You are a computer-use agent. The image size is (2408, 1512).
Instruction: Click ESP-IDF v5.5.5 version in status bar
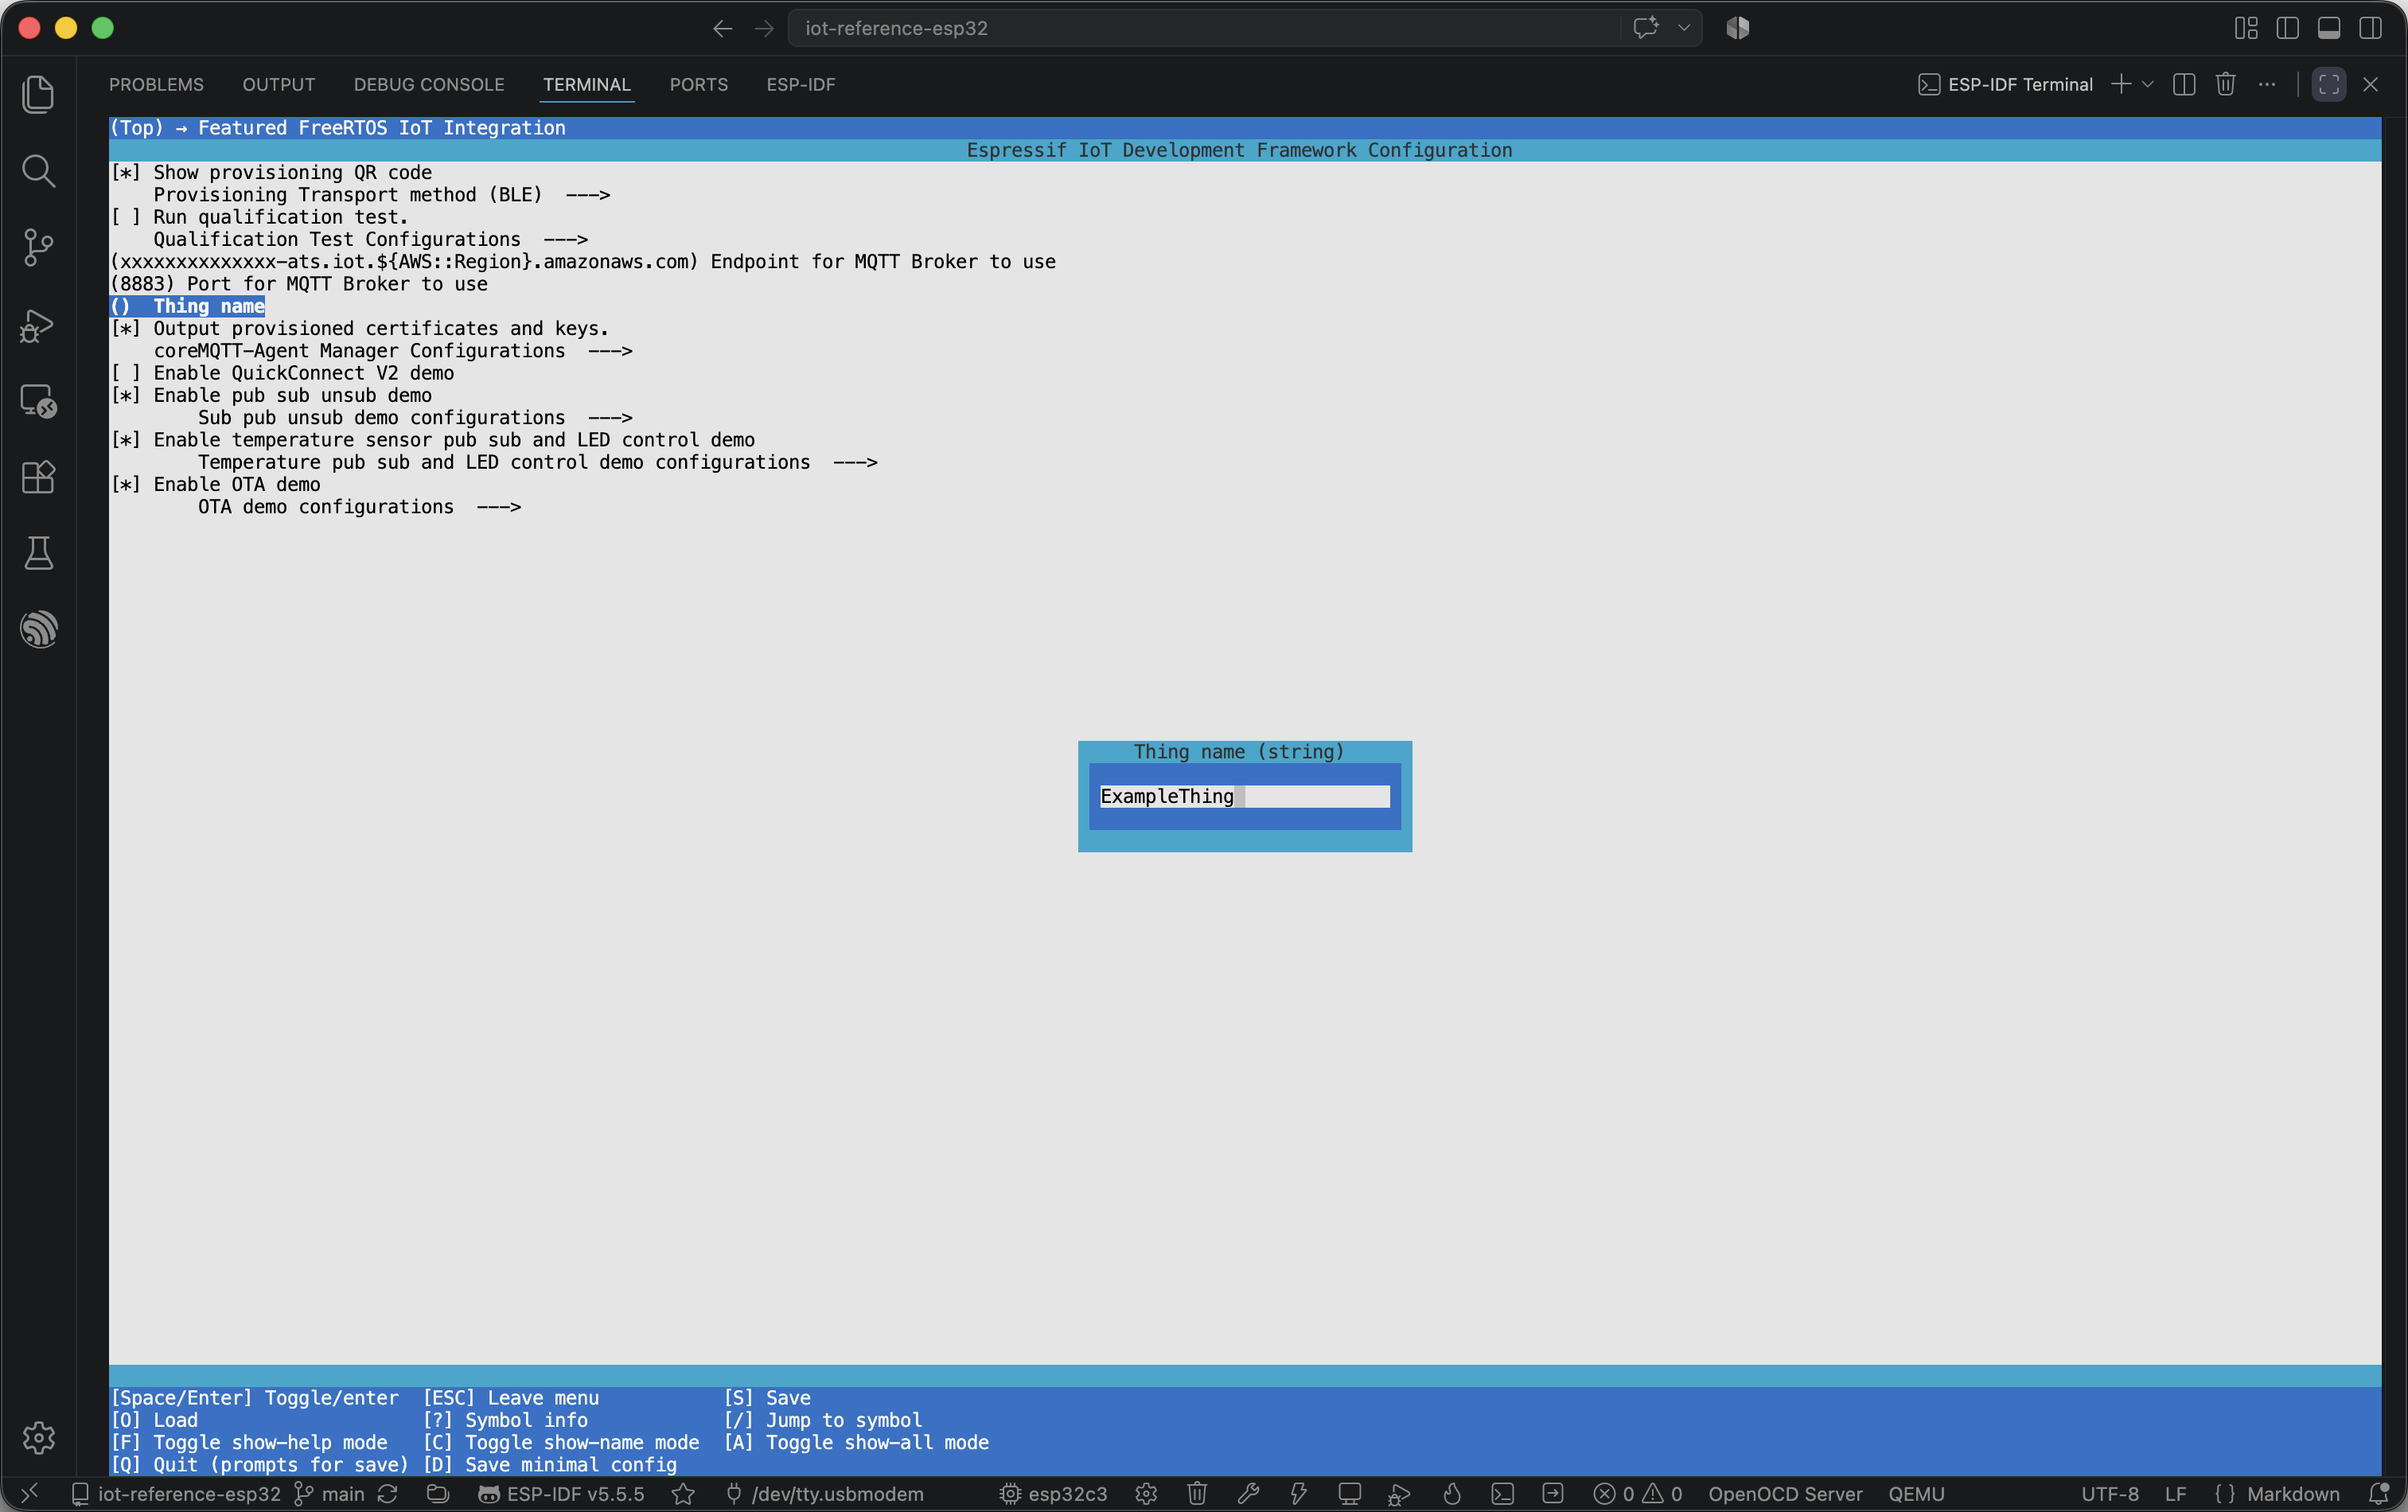point(562,1494)
